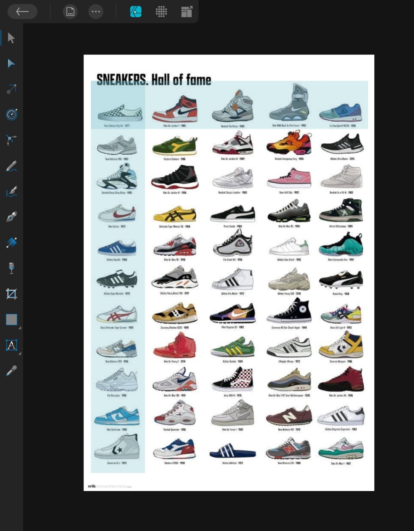The width and height of the screenshot is (414, 531).
Task: Activate the Contour tool
Action: pyautogui.click(x=11, y=115)
